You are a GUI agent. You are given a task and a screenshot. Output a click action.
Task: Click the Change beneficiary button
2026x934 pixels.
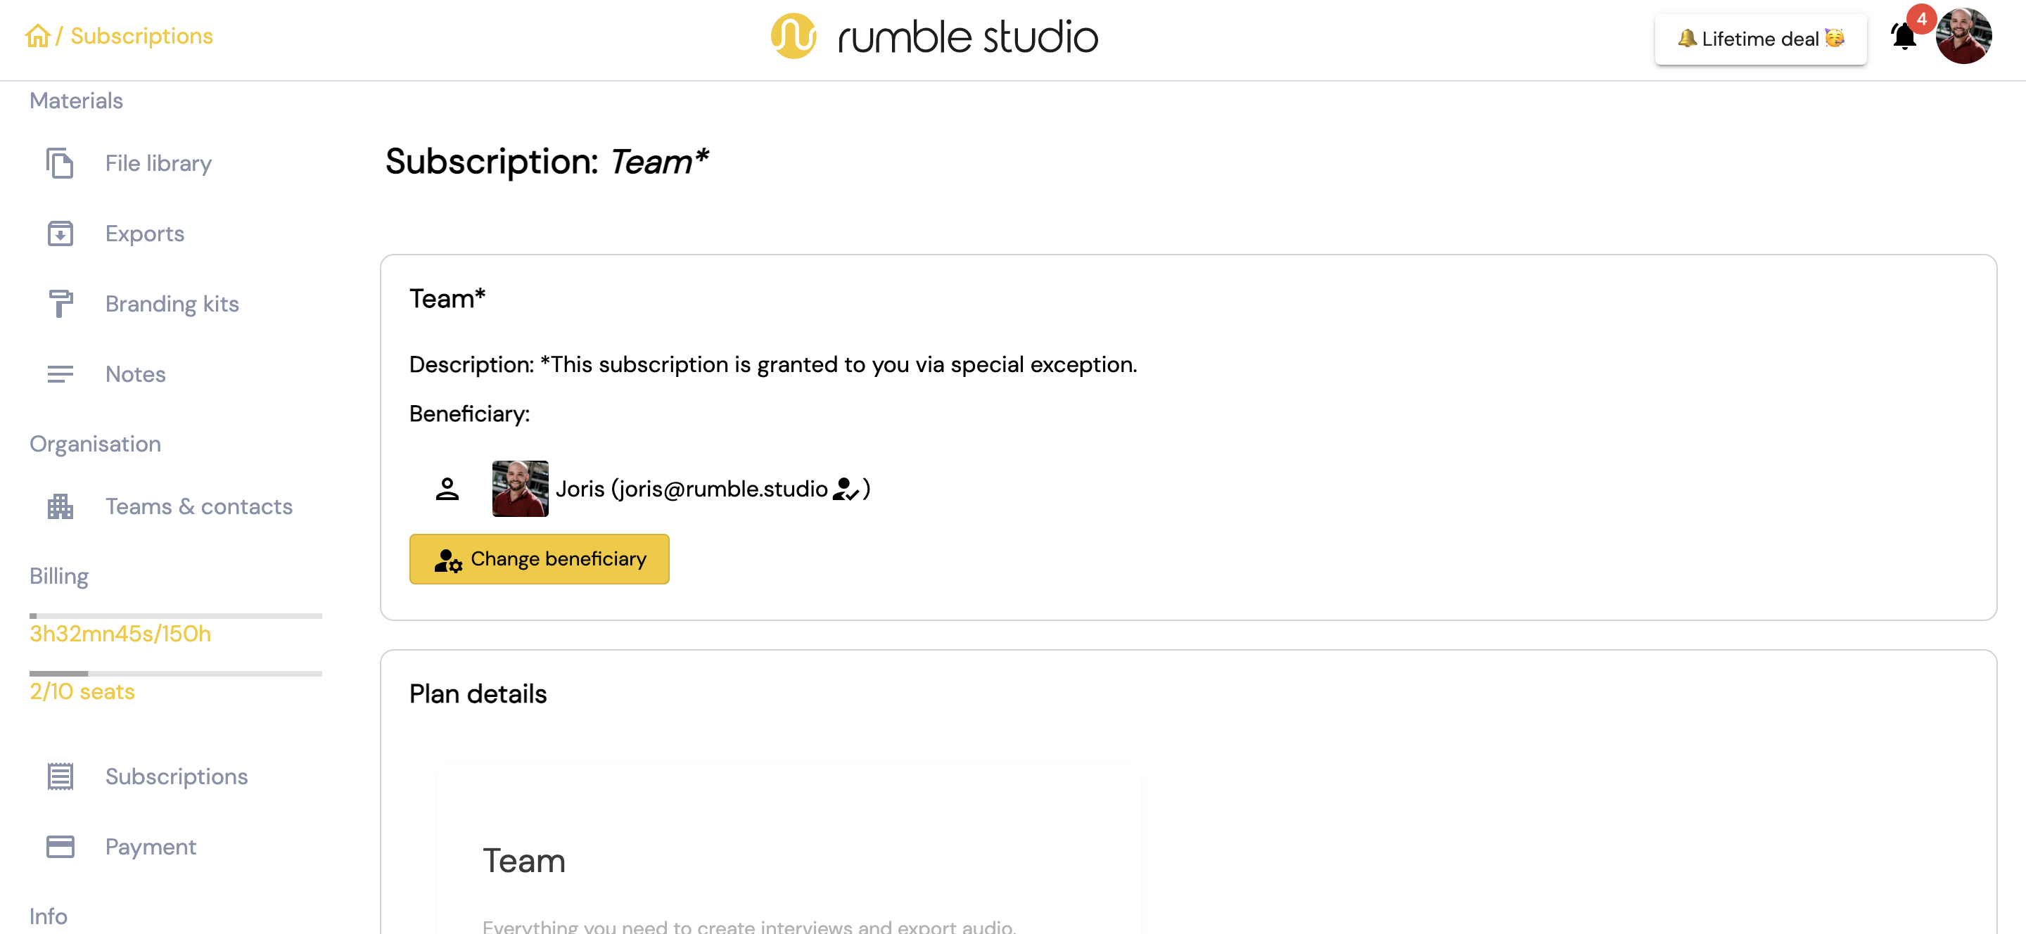(539, 559)
